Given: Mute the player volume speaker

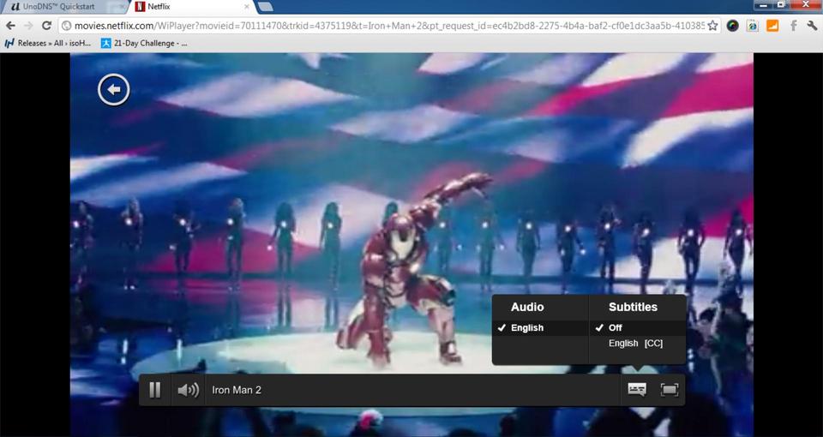Looking at the screenshot, I should [x=188, y=390].
